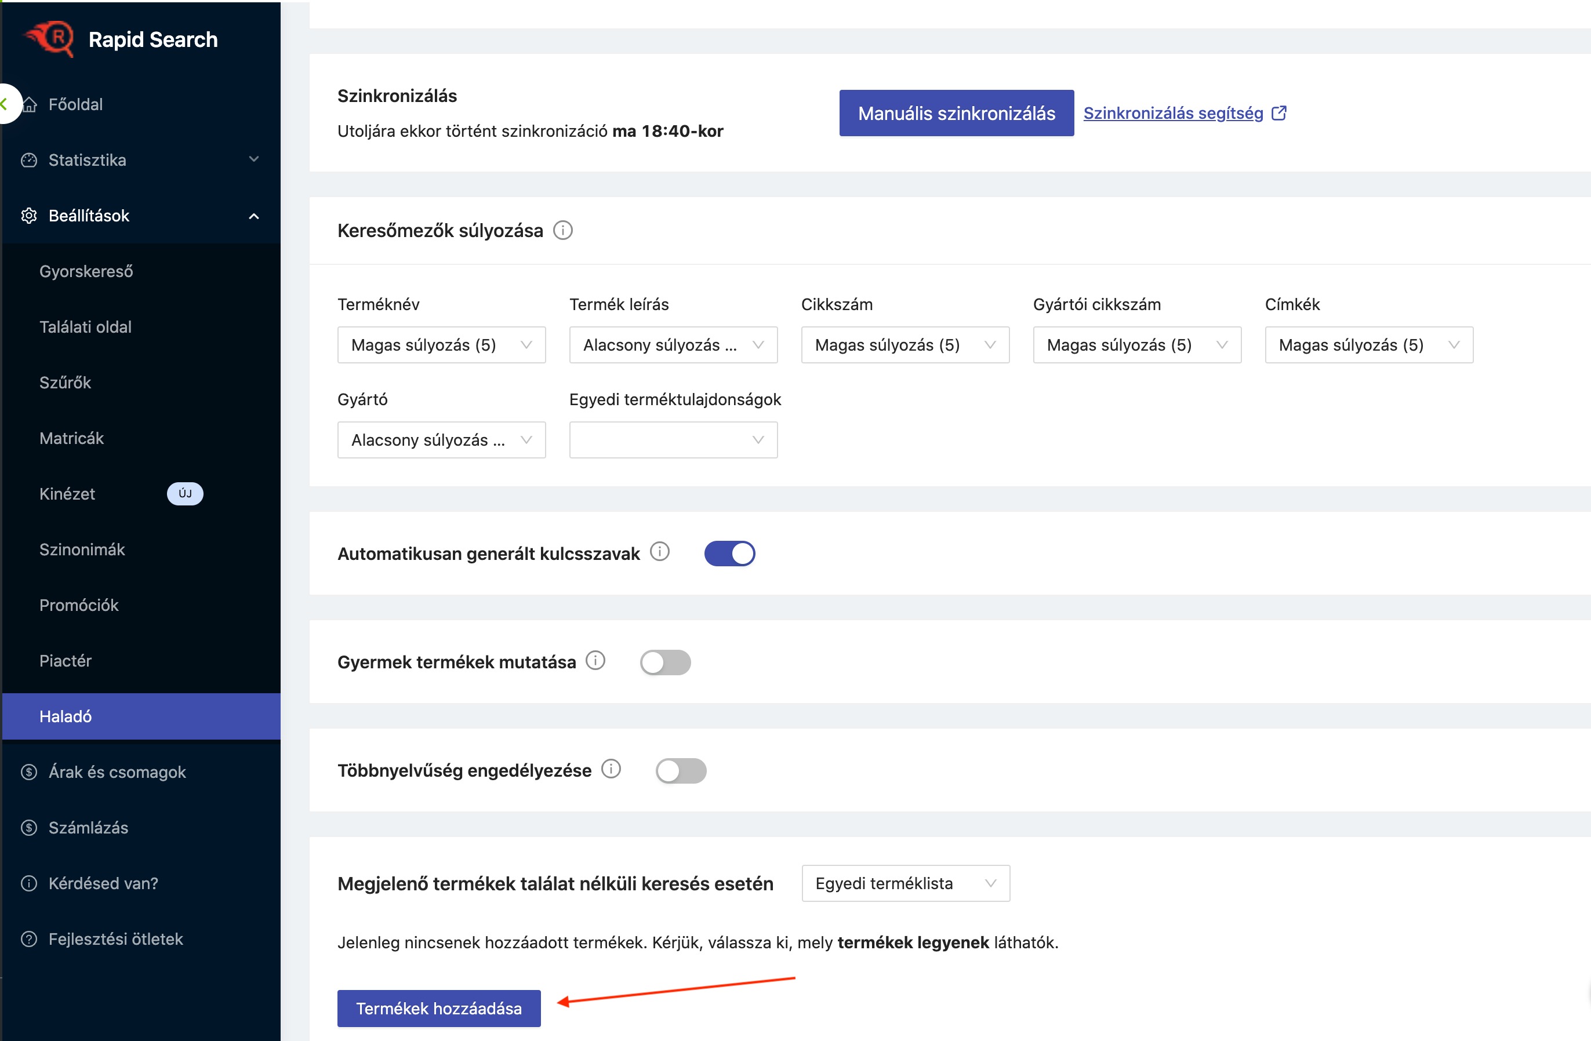The width and height of the screenshot is (1591, 1041).
Task: Click the external link icon after Szinkronizálás segítség
Action: tap(1279, 113)
